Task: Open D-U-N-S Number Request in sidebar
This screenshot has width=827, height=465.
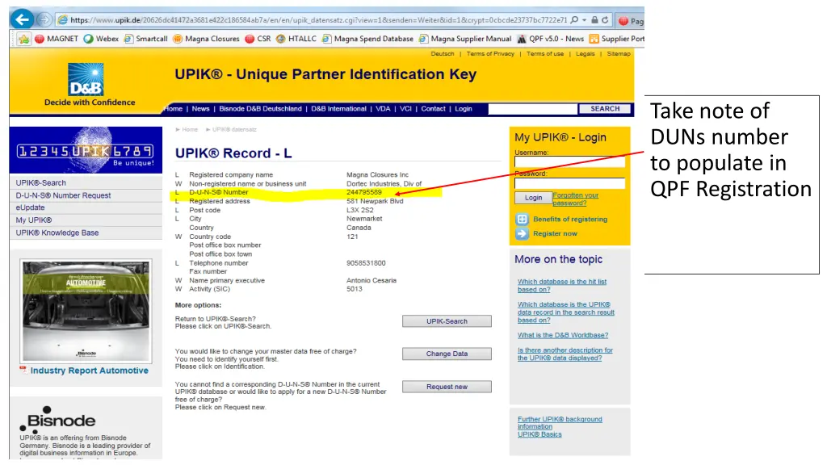Action: click(x=63, y=195)
